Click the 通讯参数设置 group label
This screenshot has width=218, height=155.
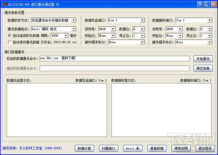14,13
